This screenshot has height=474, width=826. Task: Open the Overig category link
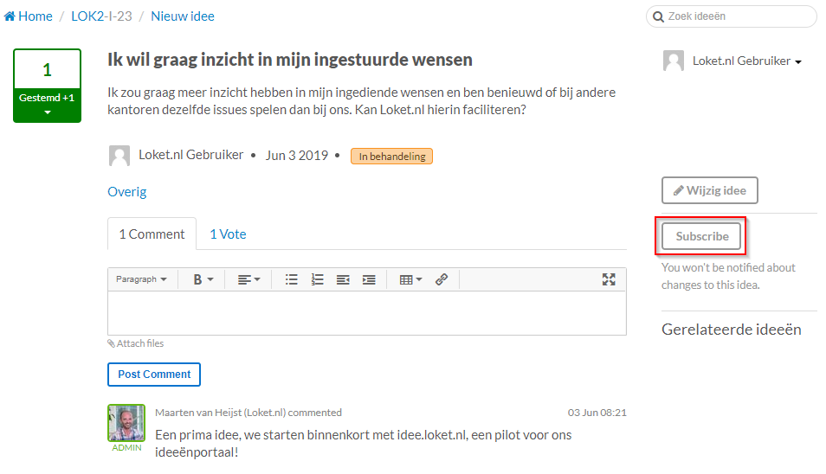[x=127, y=192]
